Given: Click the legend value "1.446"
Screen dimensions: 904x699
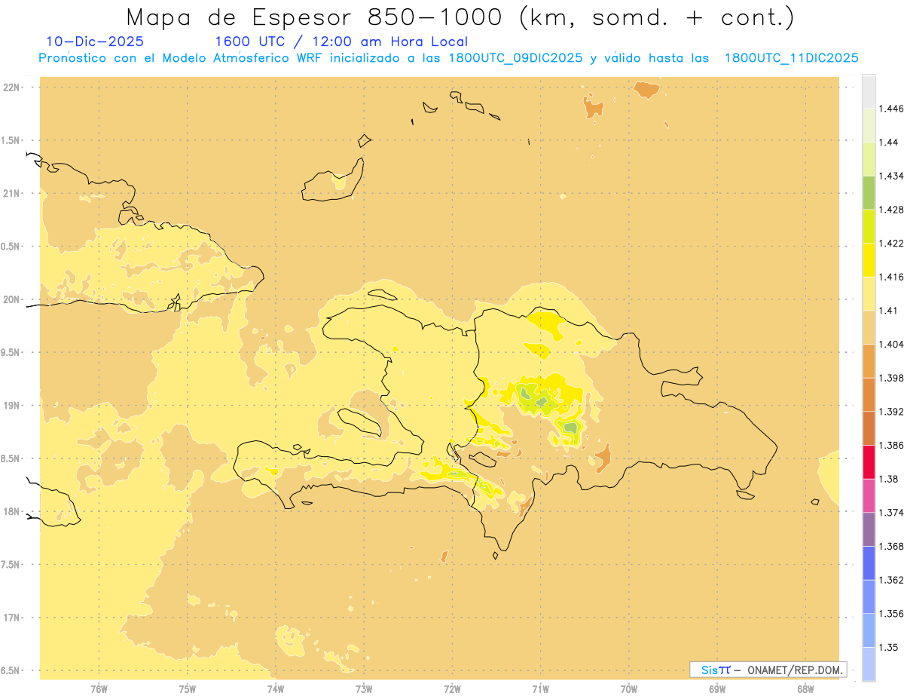Looking at the screenshot, I should coord(893,109).
